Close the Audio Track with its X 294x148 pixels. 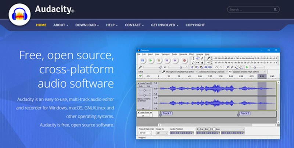tap(139, 83)
